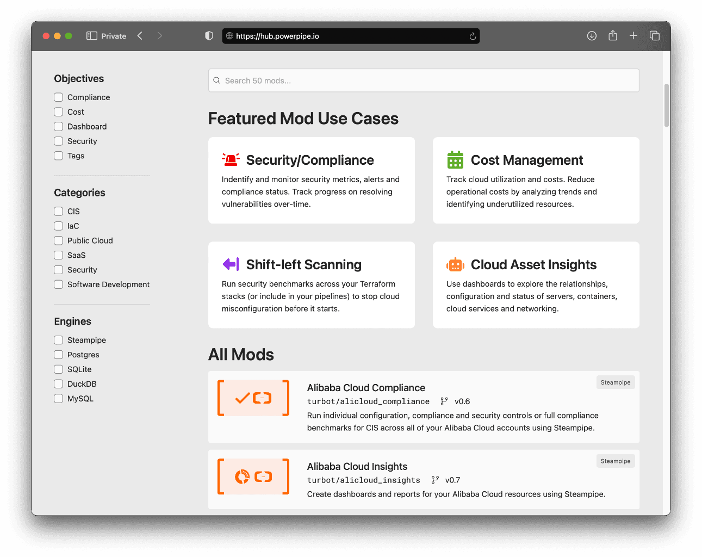
Task: Open the Security/Compliance use case card
Action: (311, 180)
